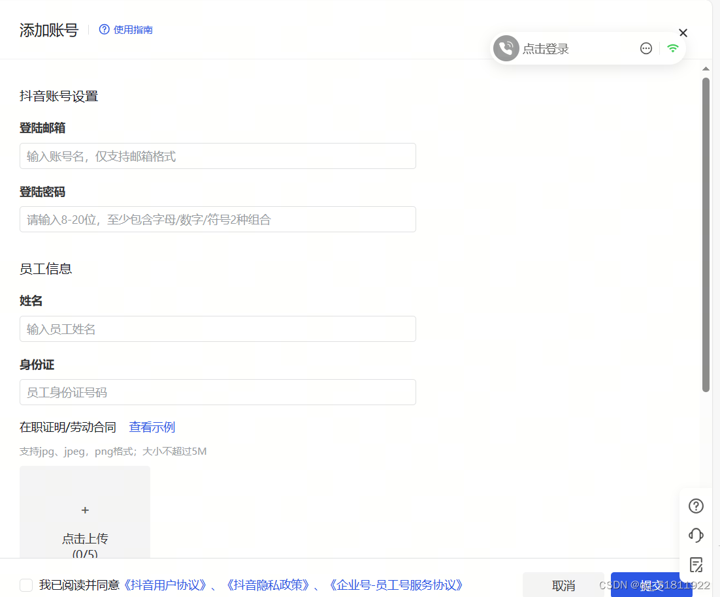Open the 《抖音隐私政策》 link

268,585
